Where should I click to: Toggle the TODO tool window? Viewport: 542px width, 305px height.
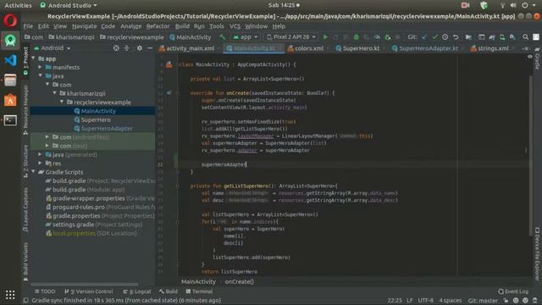[45, 291]
